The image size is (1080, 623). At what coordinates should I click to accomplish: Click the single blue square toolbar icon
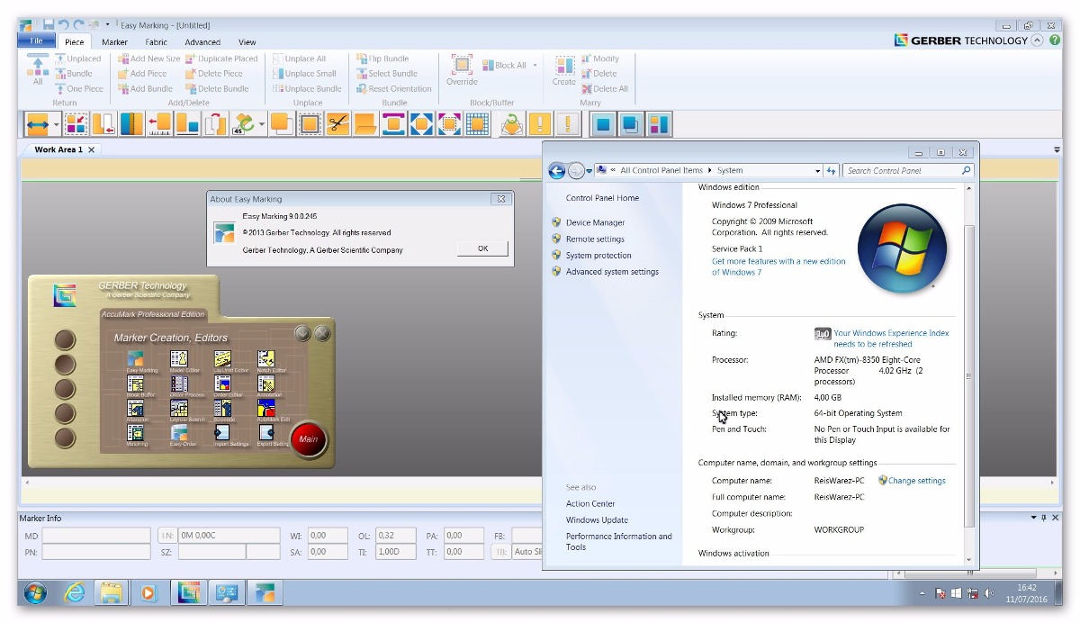coord(602,123)
